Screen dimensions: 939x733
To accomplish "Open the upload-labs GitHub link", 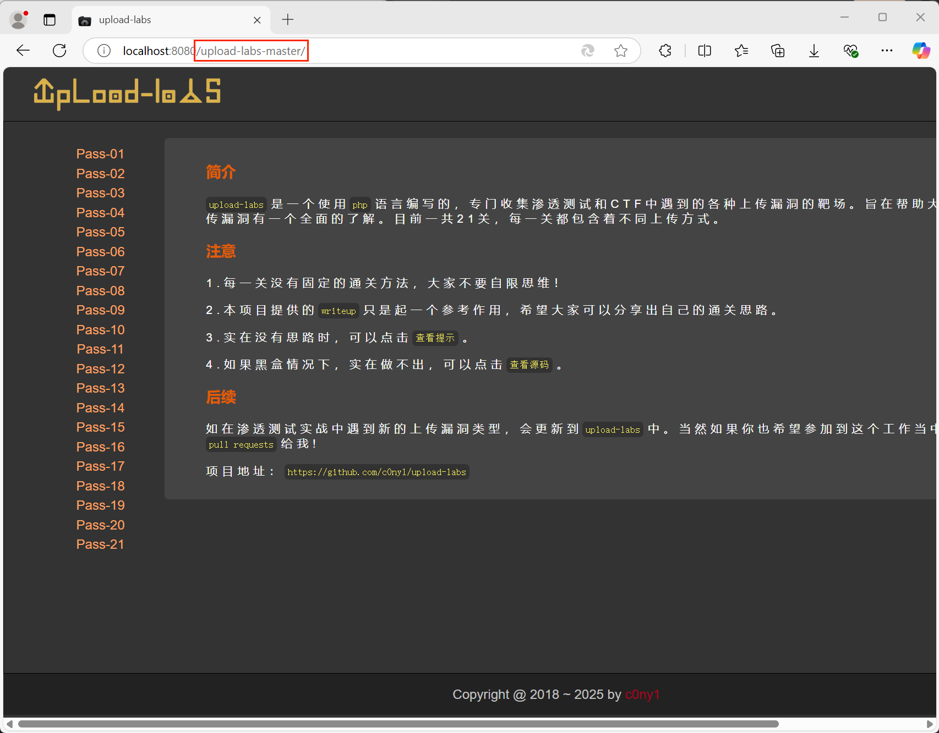I will pos(376,472).
